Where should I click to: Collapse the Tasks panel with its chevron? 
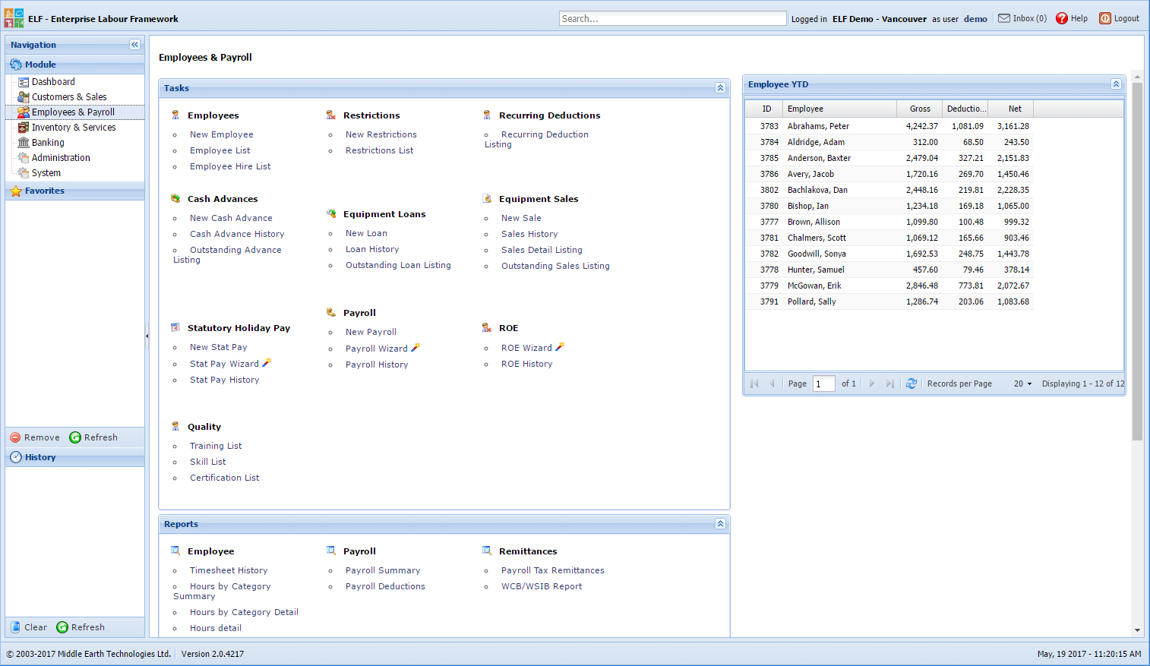tap(719, 87)
